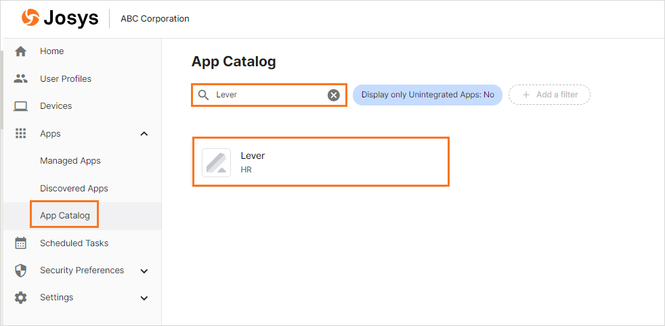This screenshot has height=326, width=665.
Task: Click the Devices laptop icon
Action: pos(20,106)
